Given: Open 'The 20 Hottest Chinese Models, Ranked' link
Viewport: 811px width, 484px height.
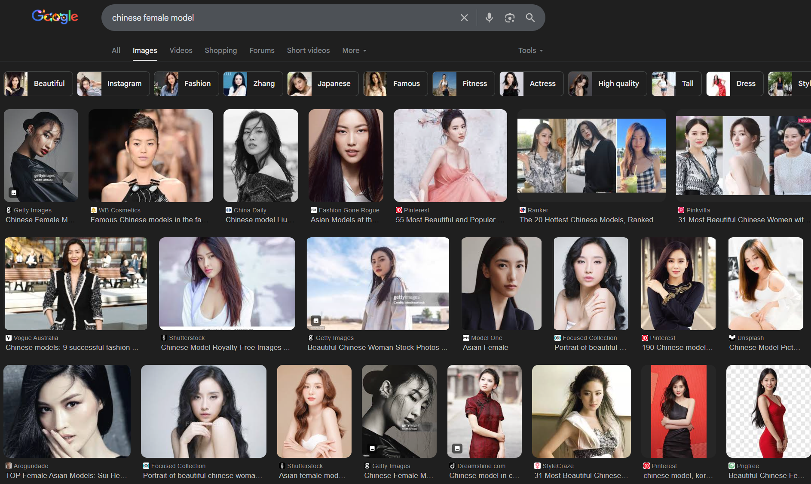Looking at the screenshot, I should click(x=586, y=220).
